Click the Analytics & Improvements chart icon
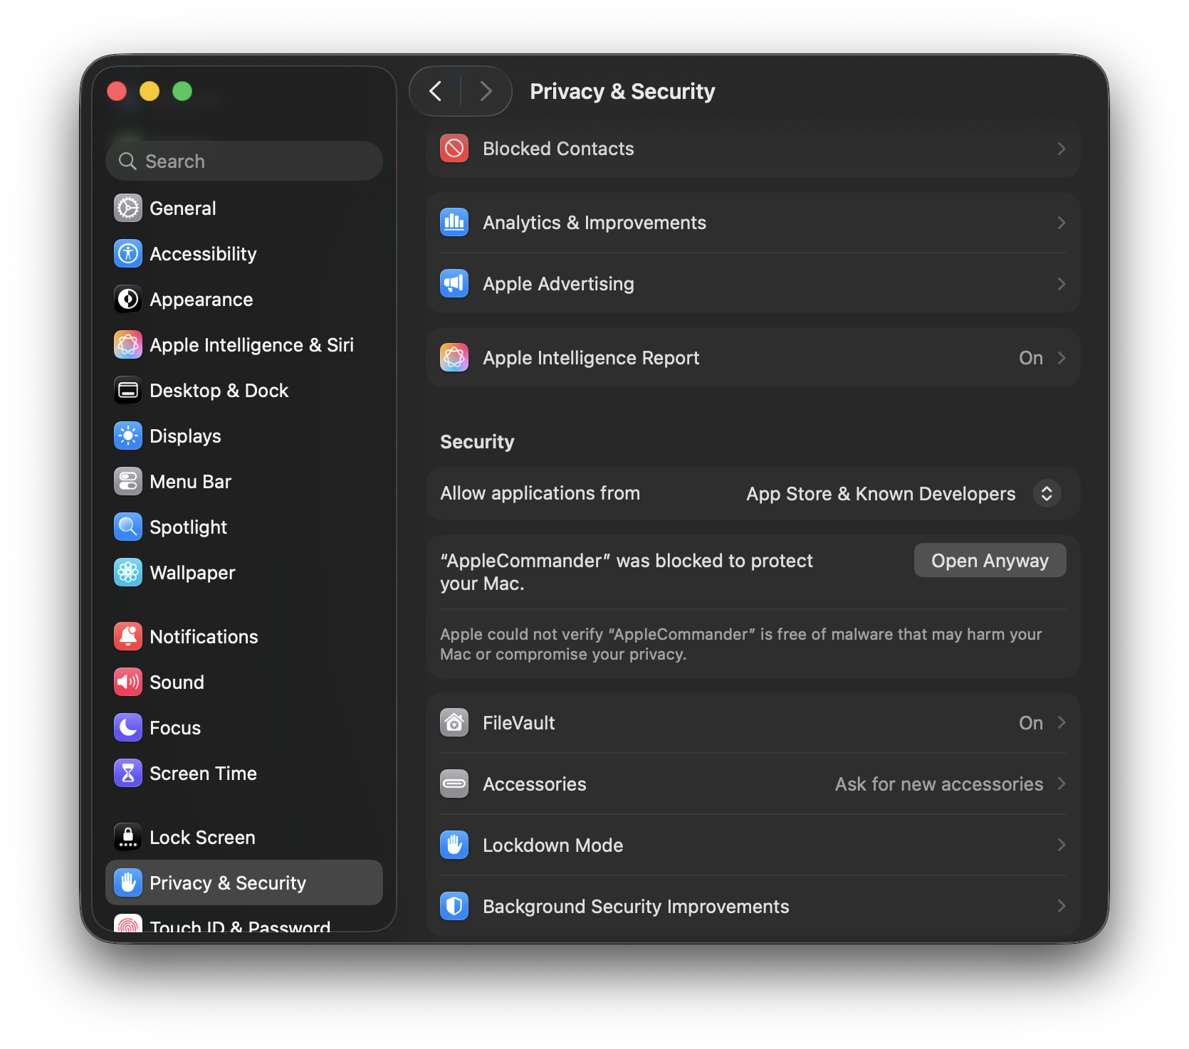1189x1049 pixels. (454, 223)
